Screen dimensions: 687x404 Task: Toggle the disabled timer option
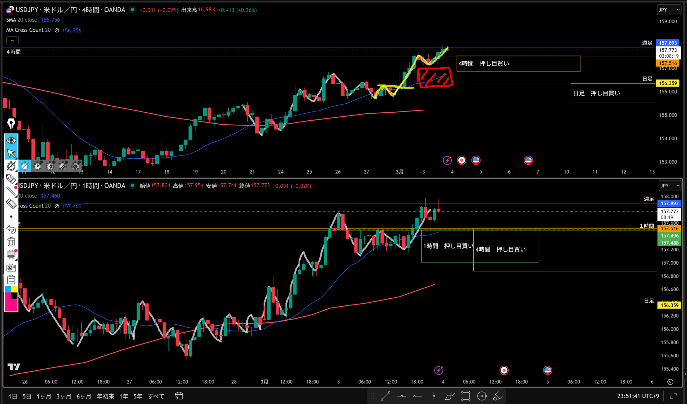click(24, 166)
